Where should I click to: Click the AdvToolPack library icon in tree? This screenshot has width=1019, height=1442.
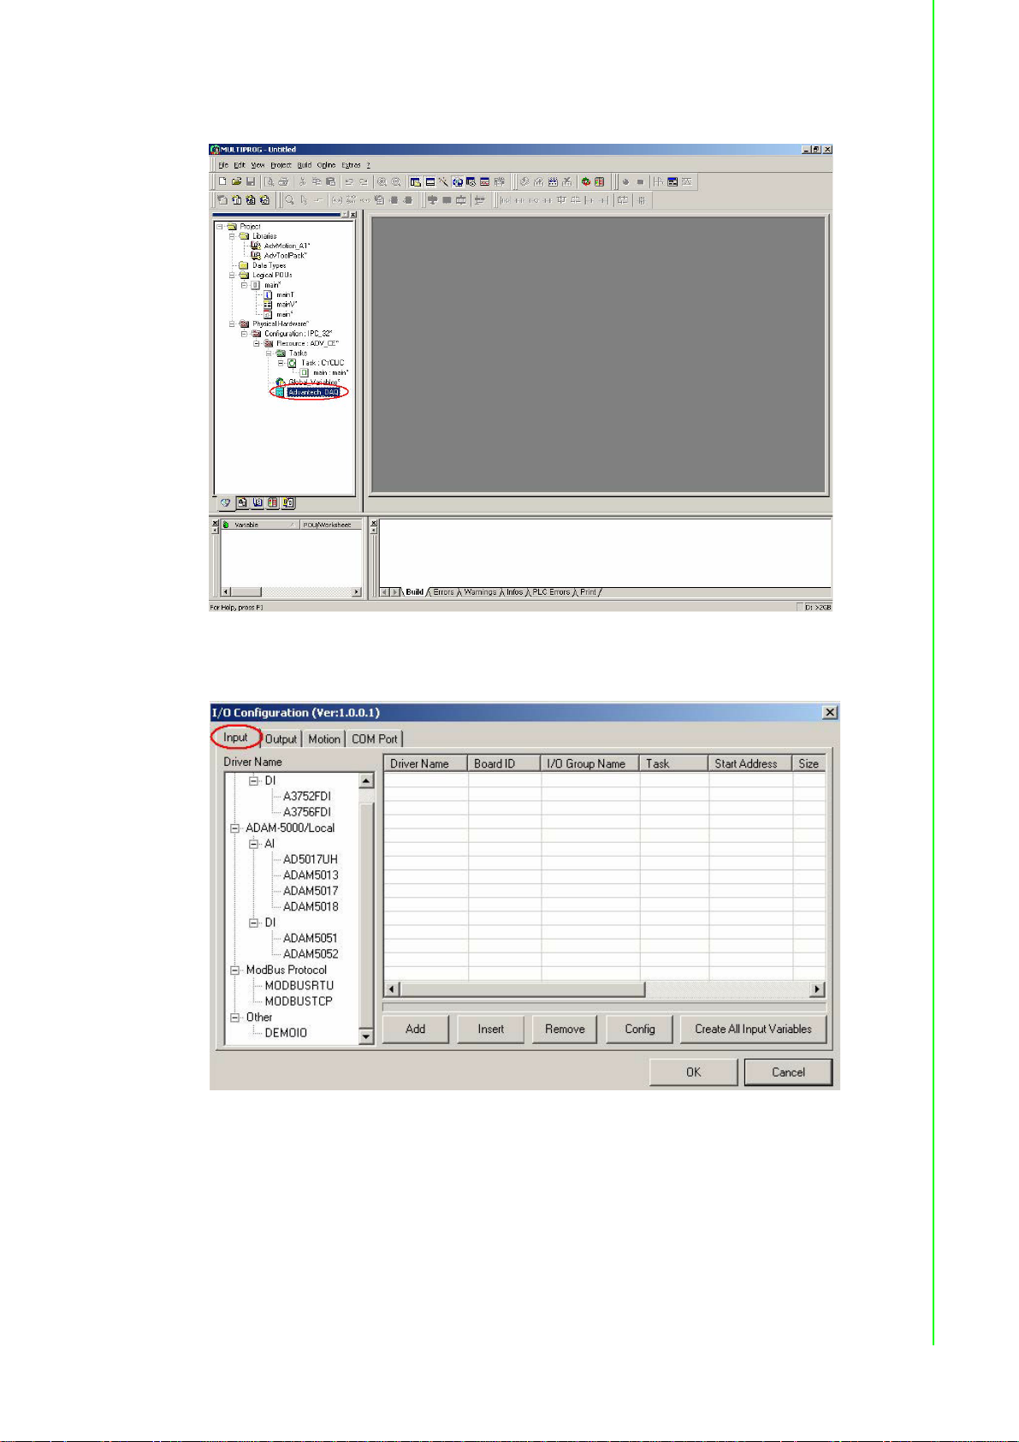[255, 256]
